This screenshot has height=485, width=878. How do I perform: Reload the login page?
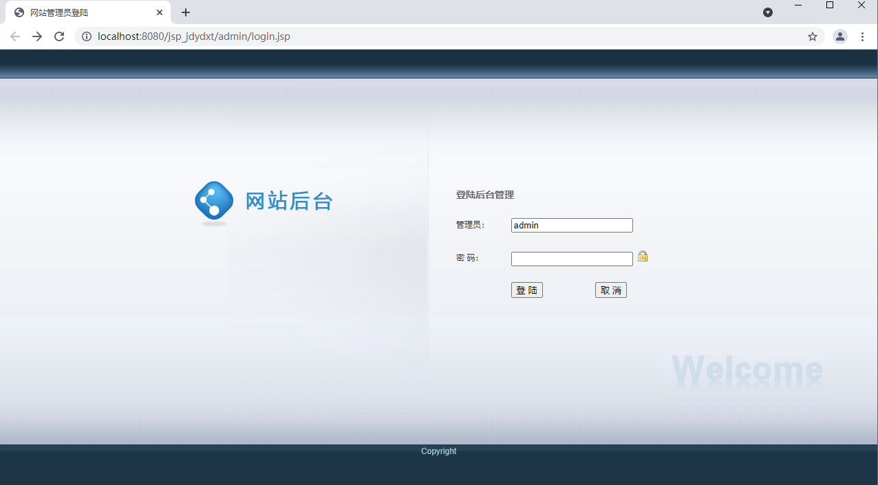59,36
